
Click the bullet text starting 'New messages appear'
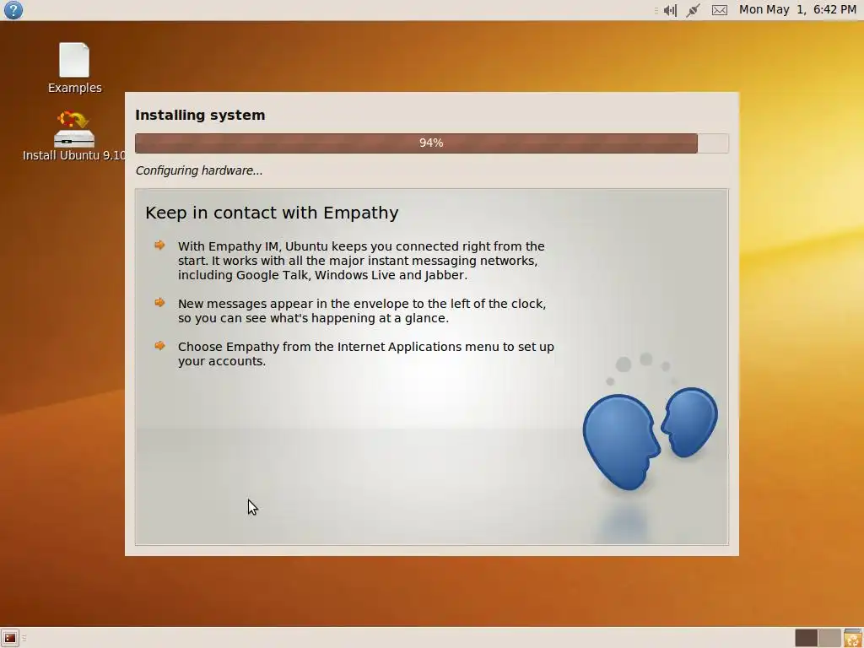tap(361, 310)
